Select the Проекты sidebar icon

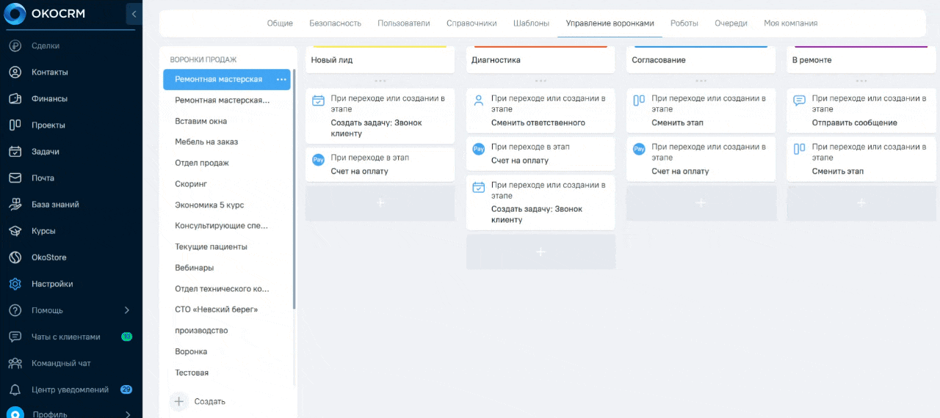(15, 125)
